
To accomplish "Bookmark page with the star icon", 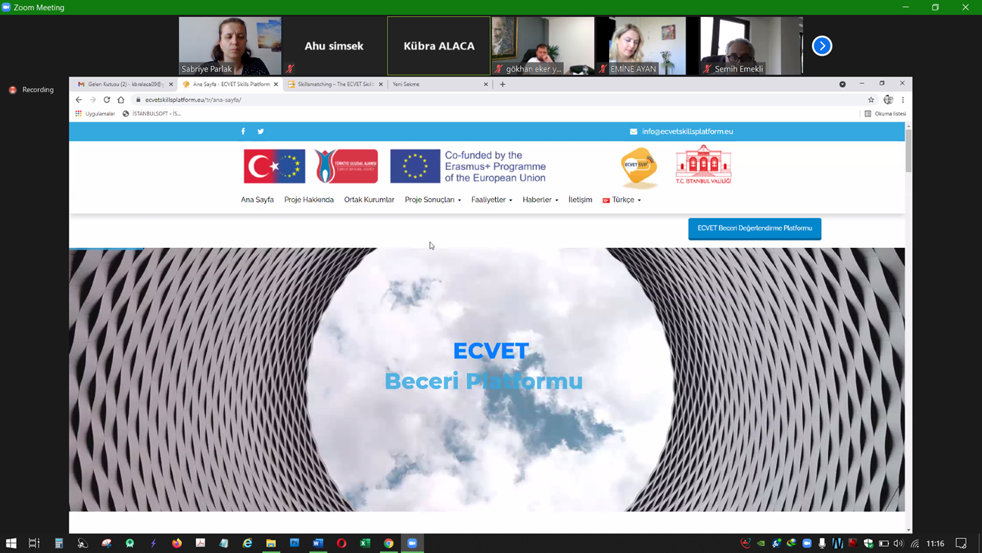I will click(x=871, y=100).
